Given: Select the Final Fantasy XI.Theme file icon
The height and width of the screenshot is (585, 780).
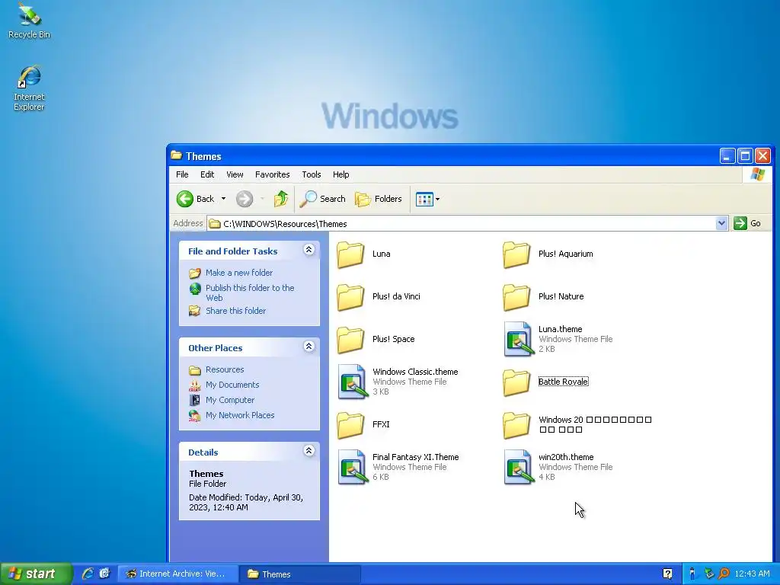Looking at the screenshot, I should click(x=352, y=467).
